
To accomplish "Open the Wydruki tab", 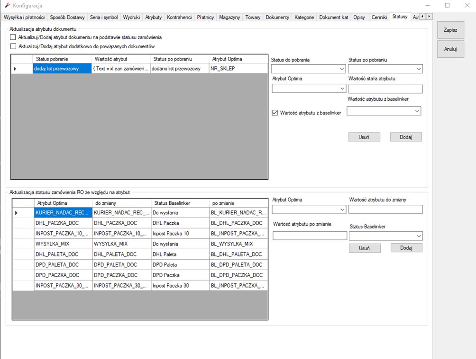I will [x=131, y=18].
